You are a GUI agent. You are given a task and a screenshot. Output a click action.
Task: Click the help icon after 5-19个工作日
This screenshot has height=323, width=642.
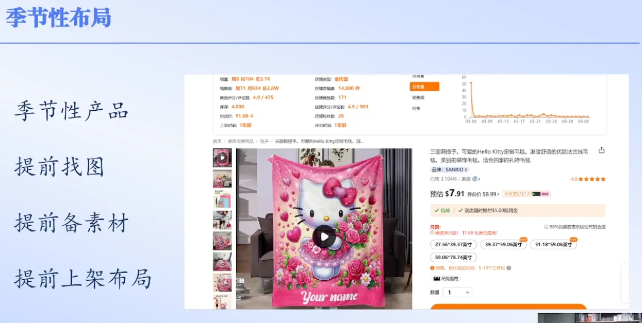tap(508, 268)
